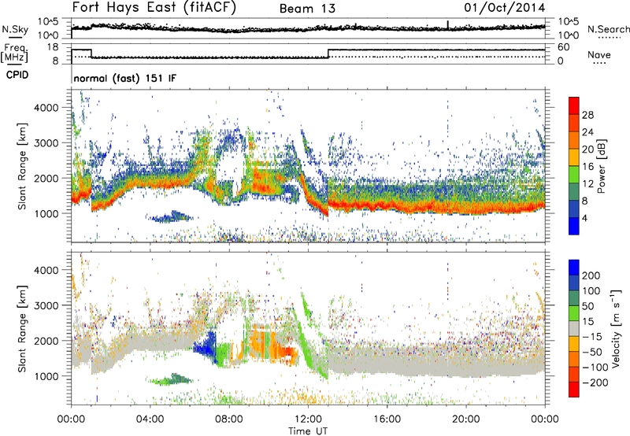630x436 pixels.
Task: Click the '16:00' time axis label
Action: [x=387, y=419]
